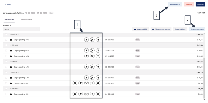208x103 pixels.
Task: Click basket icon next to 23-06-2023 Dagvergoeding AW
Action: click(11, 78)
